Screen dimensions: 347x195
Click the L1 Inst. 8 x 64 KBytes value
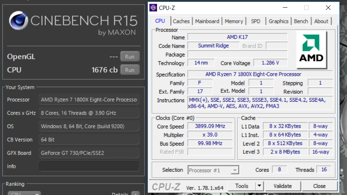coord(285,135)
